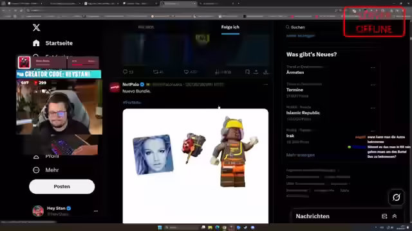Click download icon on upper post
Image resolution: width=412 pixels, height=231 pixels.
pyautogui.click(x=266, y=71)
